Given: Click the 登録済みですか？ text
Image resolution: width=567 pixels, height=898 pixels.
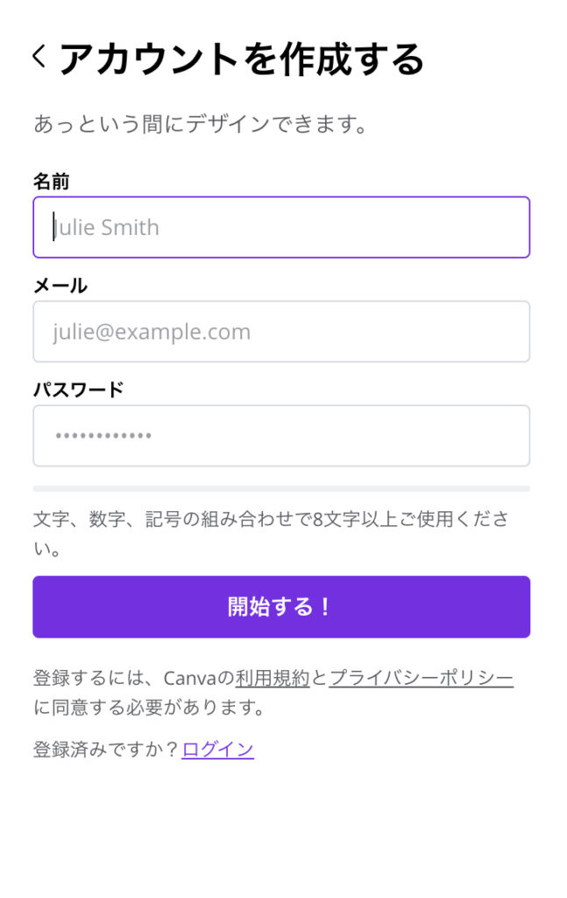Looking at the screenshot, I should coord(106,750).
